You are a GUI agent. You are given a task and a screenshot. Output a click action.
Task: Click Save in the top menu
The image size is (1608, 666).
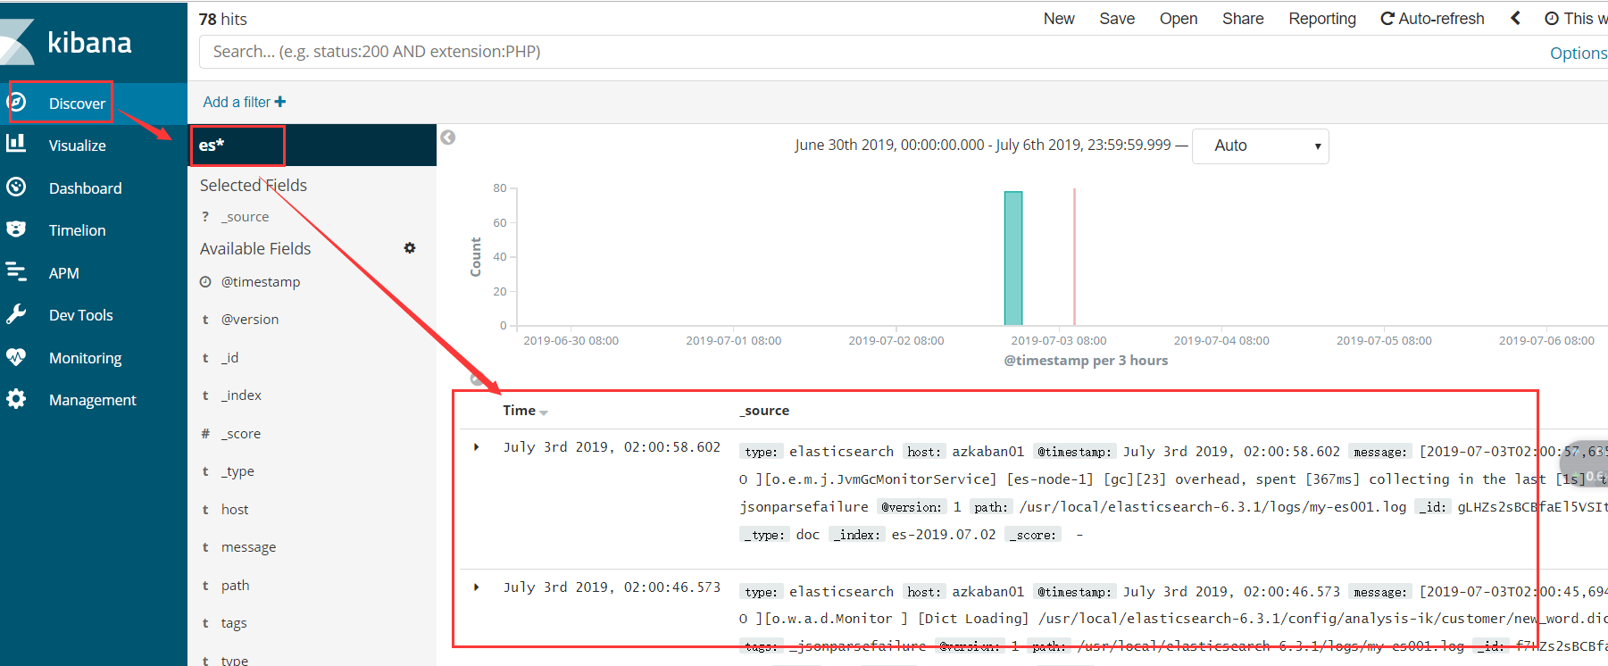coord(1117,19)
